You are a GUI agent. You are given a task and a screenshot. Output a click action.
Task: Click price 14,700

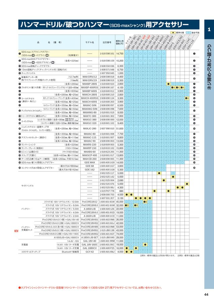point(120,54)
